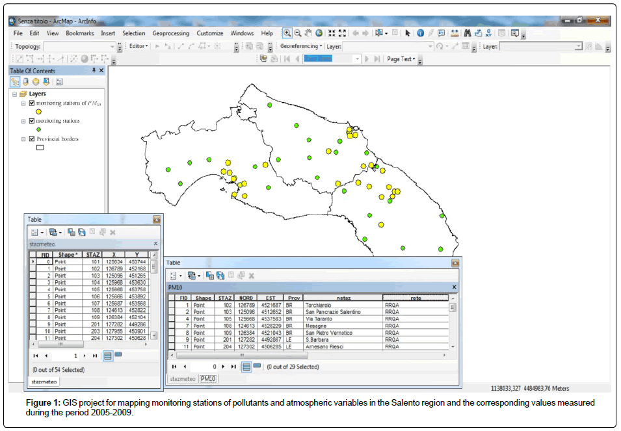The image size is (621, 431).
Task: Toggle the monitoring stations layer checkbox
Action: click(x=32, y=121)
